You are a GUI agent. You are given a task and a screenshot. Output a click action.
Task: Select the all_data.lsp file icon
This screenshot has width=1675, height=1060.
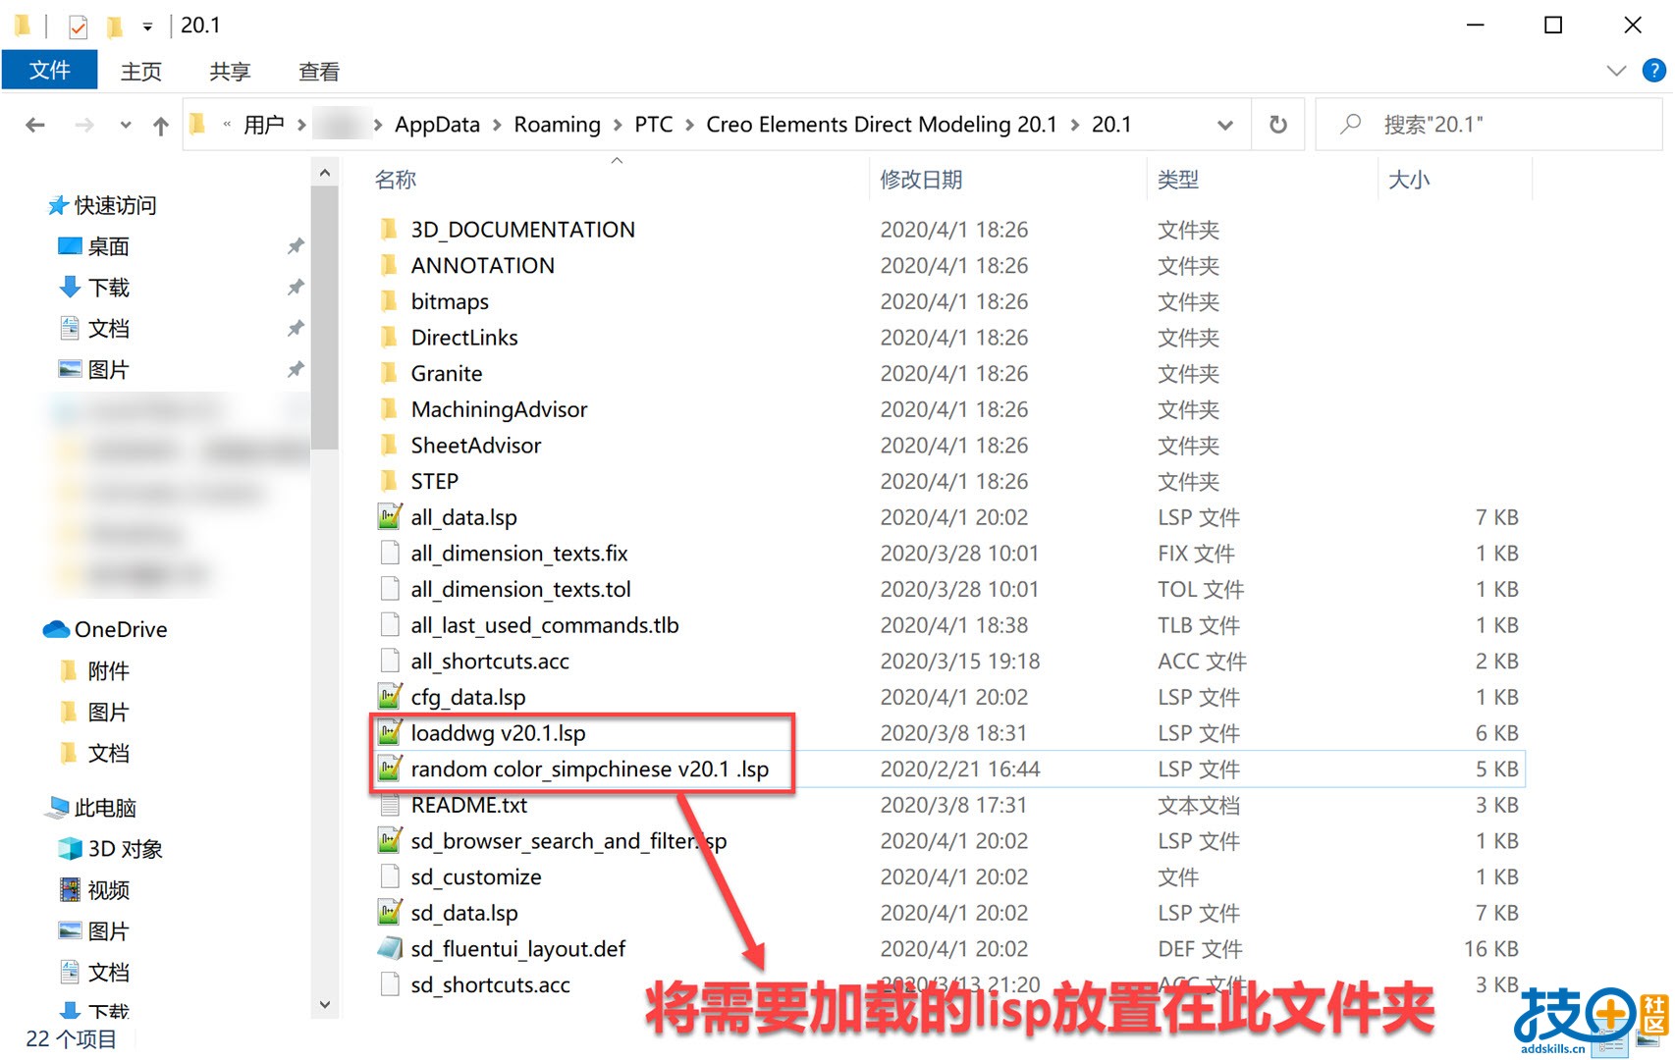[390, 517]
